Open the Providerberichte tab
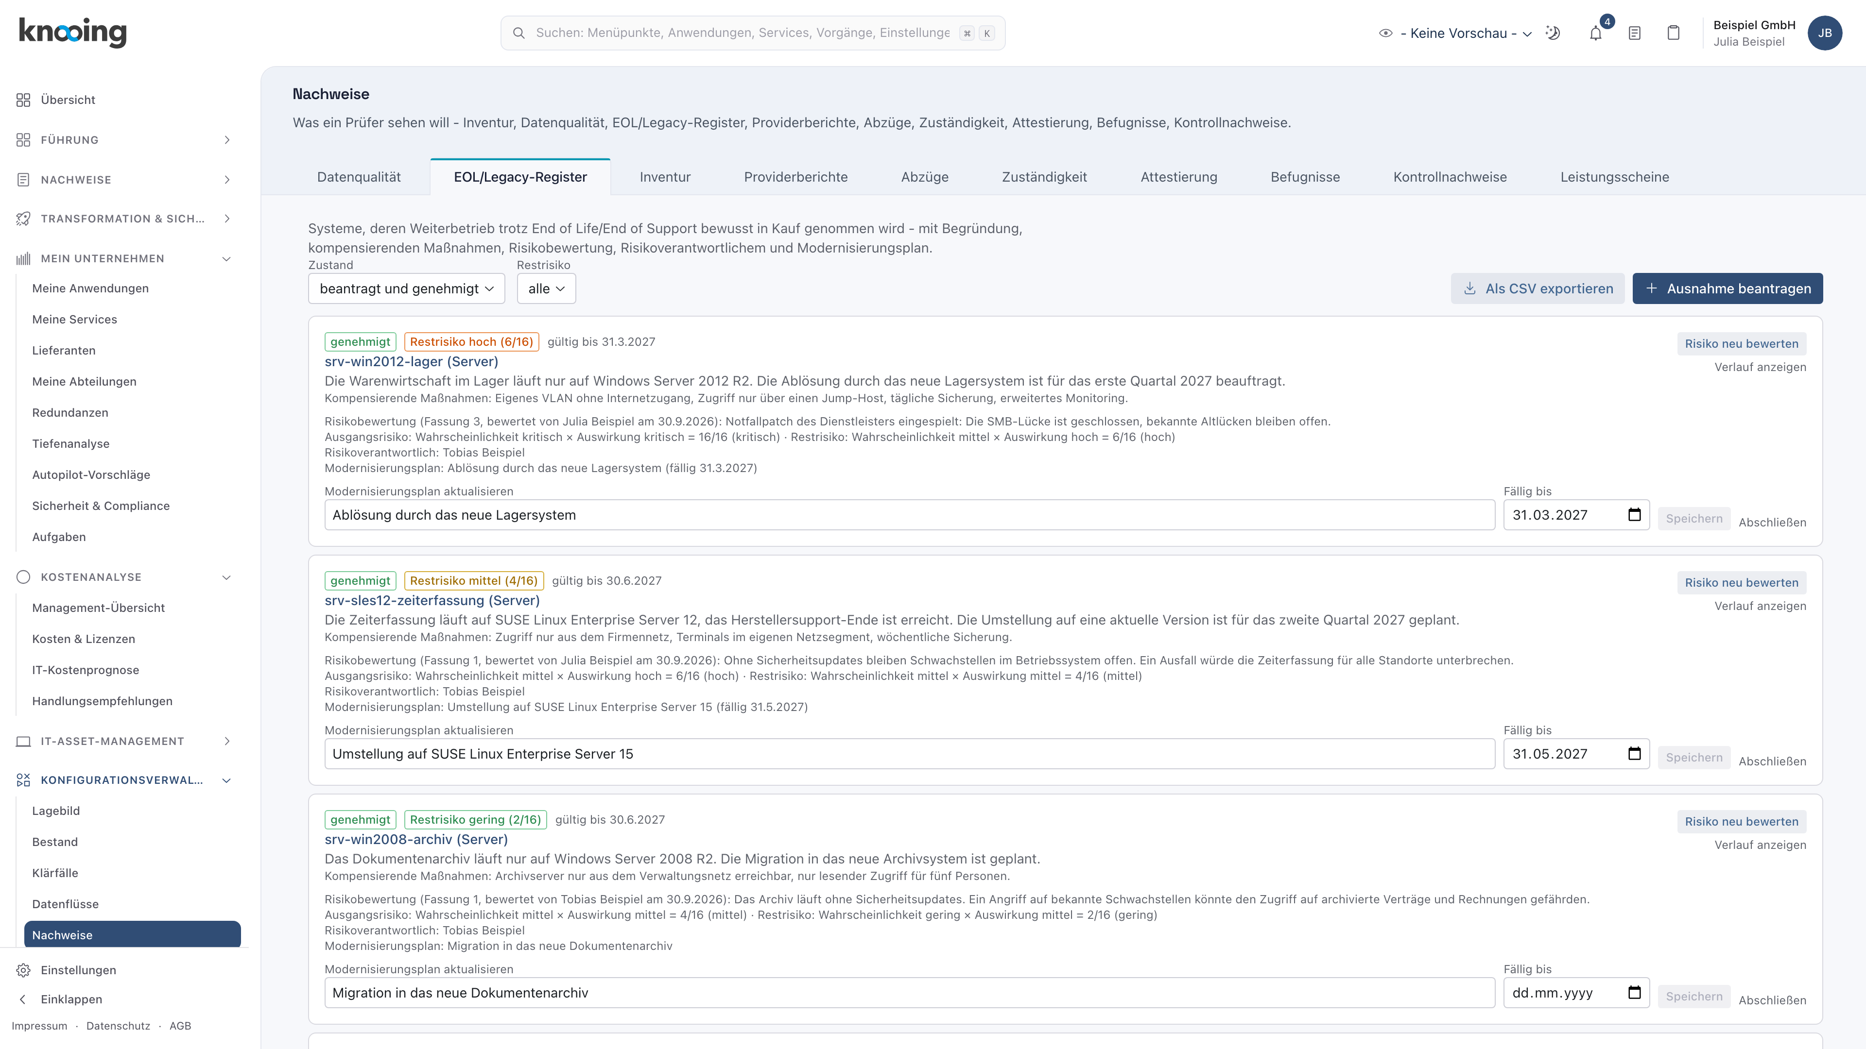The image size is (1866, 1049). point(795,177)
